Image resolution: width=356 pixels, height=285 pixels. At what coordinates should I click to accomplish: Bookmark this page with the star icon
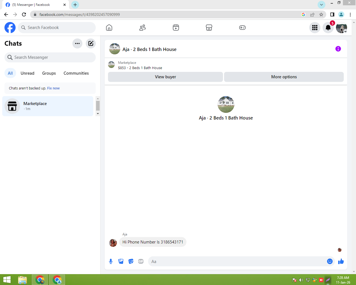click(x=321, y=14)
